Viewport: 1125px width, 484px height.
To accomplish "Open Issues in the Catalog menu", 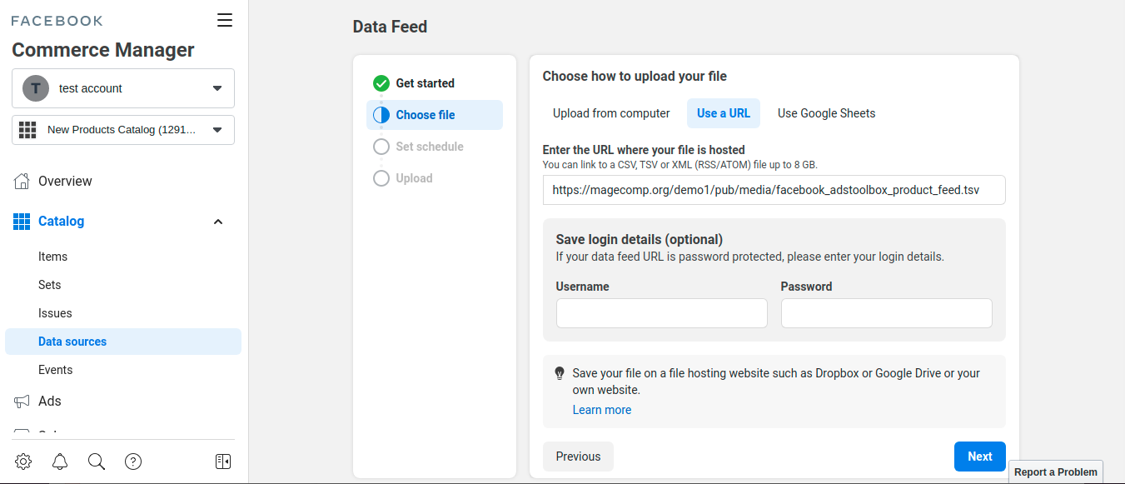I will [55, 313].
